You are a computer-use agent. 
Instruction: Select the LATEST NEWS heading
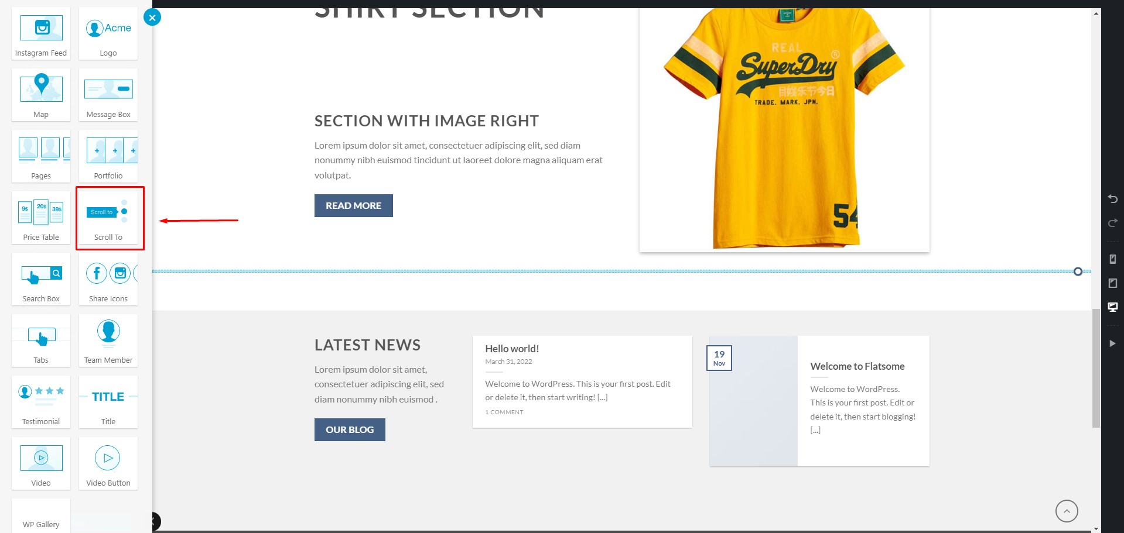[x=367, y=345]
